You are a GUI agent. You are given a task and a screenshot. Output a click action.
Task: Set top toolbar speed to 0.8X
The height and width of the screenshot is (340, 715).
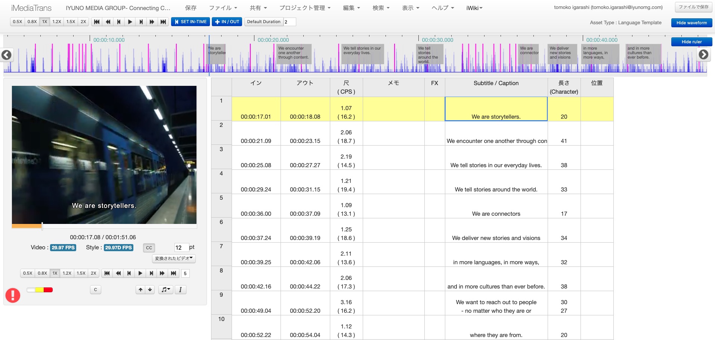pyautogui.click(x=32, y=22)
